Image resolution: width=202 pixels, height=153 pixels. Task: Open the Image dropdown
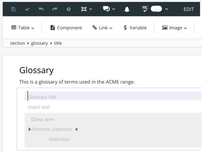174,28
